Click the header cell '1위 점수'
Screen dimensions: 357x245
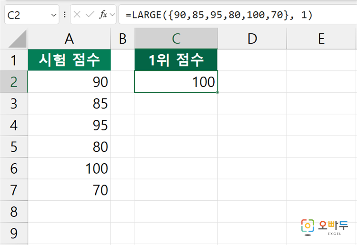[x=176, y=60]
